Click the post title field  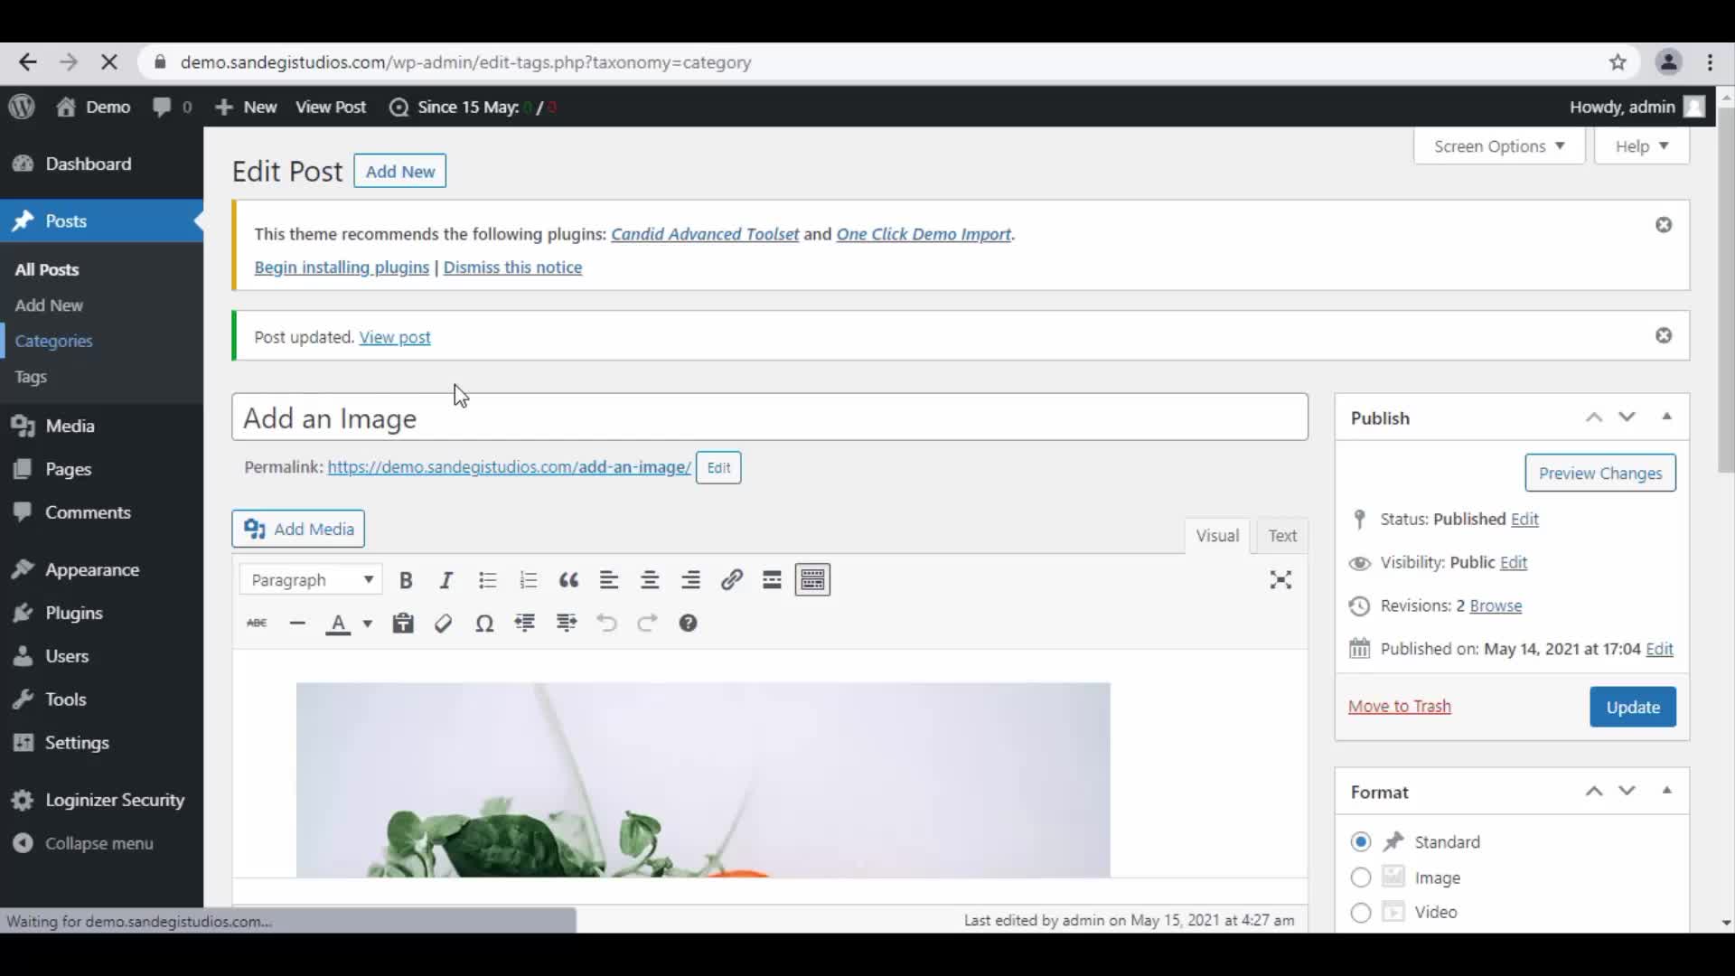770,418
